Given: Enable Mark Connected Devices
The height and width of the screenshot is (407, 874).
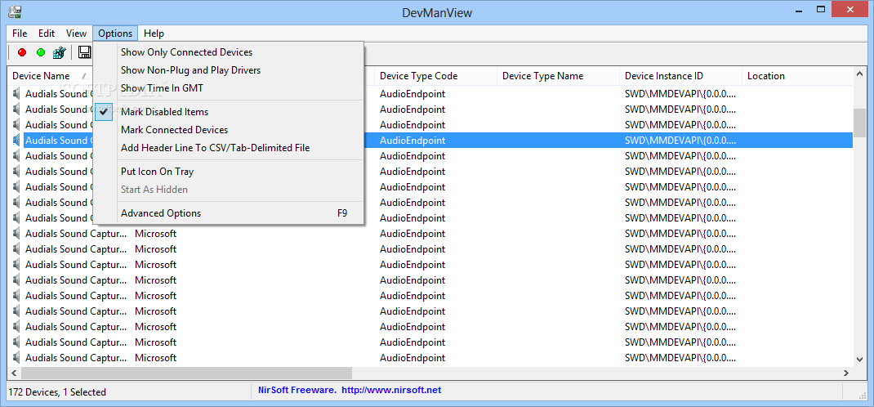Looking at the screenshot, I should coord(229,130).
